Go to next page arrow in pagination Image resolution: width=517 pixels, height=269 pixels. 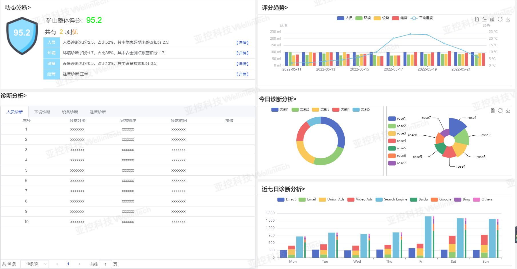coord(79,264)
